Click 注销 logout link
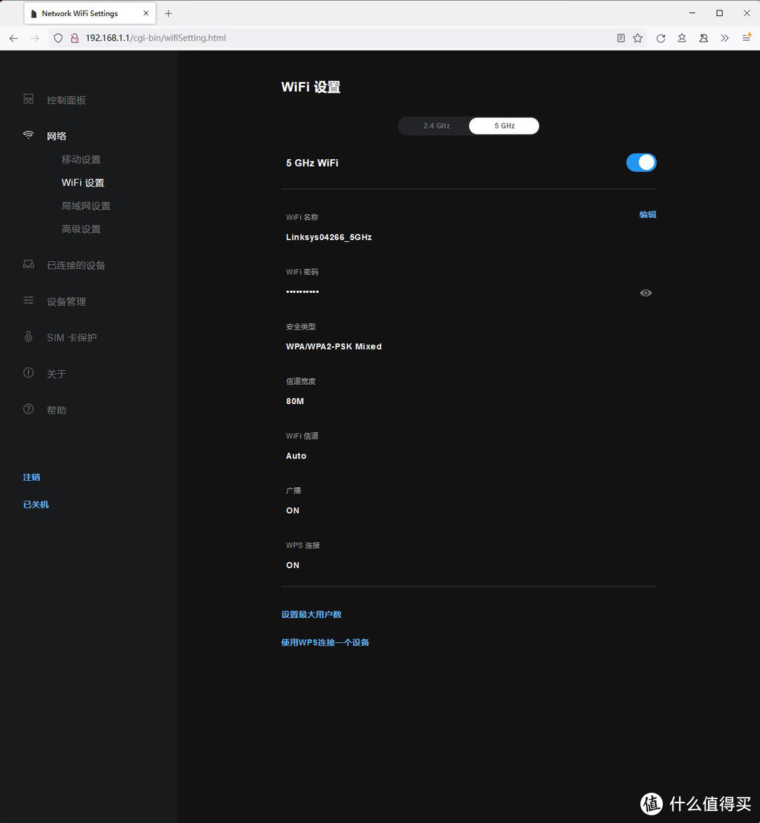The height and width of the screenshot is (823, 760). (32, 477)
